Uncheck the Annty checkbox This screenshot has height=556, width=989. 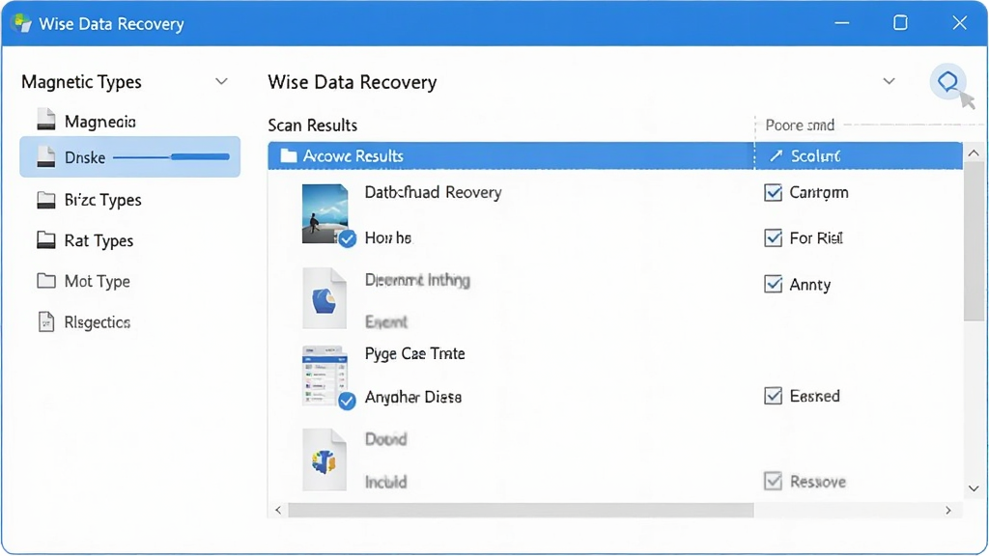pos(773,284)
